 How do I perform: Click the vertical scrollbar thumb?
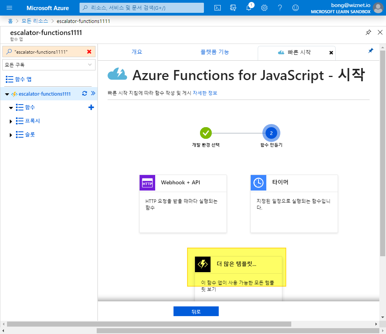pyautogui.click(x=382, y=153)
